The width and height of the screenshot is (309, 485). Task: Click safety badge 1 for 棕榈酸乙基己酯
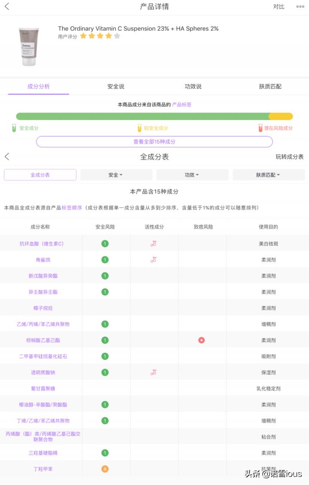point(105,340)
